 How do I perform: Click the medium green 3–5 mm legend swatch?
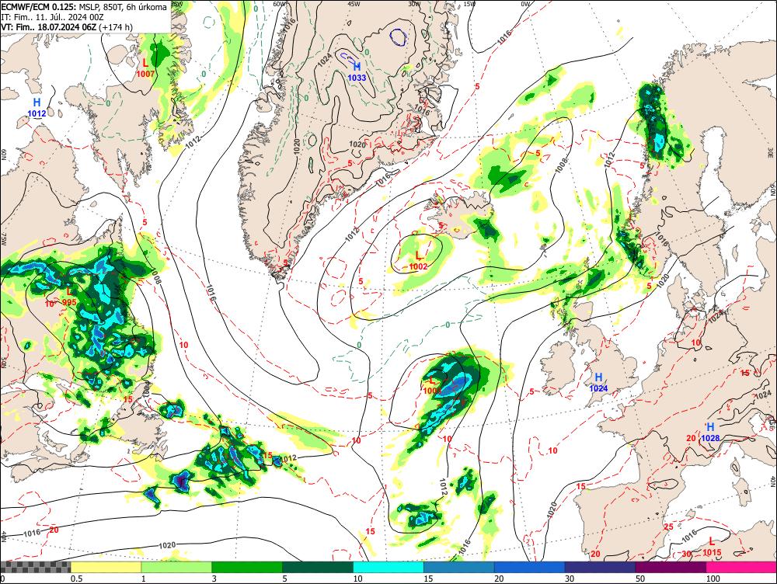click(x=247, y=567)
